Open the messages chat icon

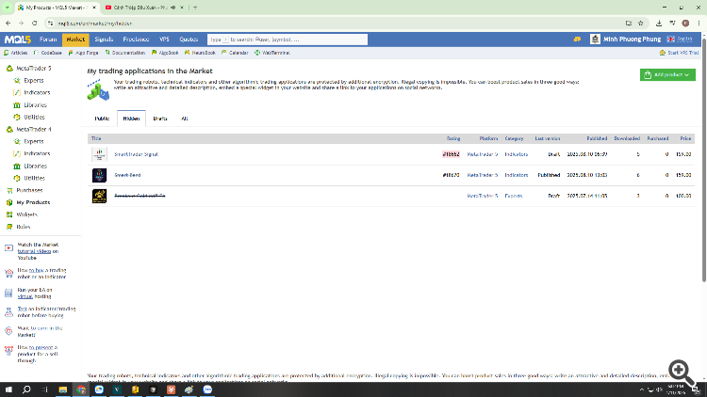577,40
